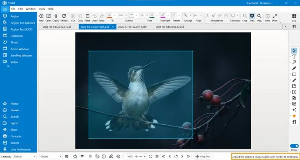This screenshot has height=160, width=300.
Task: Open the Presets dropdown arrow
Action: [179, 15]
